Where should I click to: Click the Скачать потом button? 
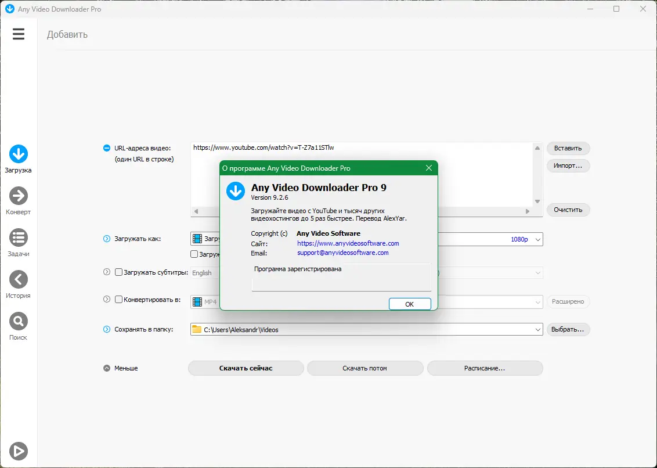[365, 368]
